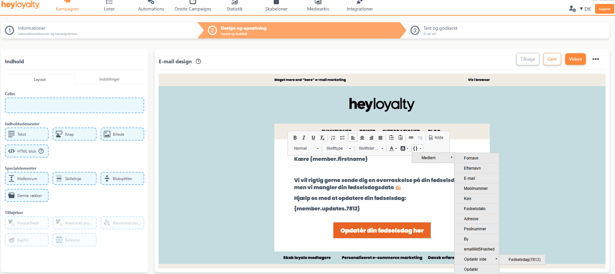Toggle underline formatting in the editor toolbar

pos(313,138)
